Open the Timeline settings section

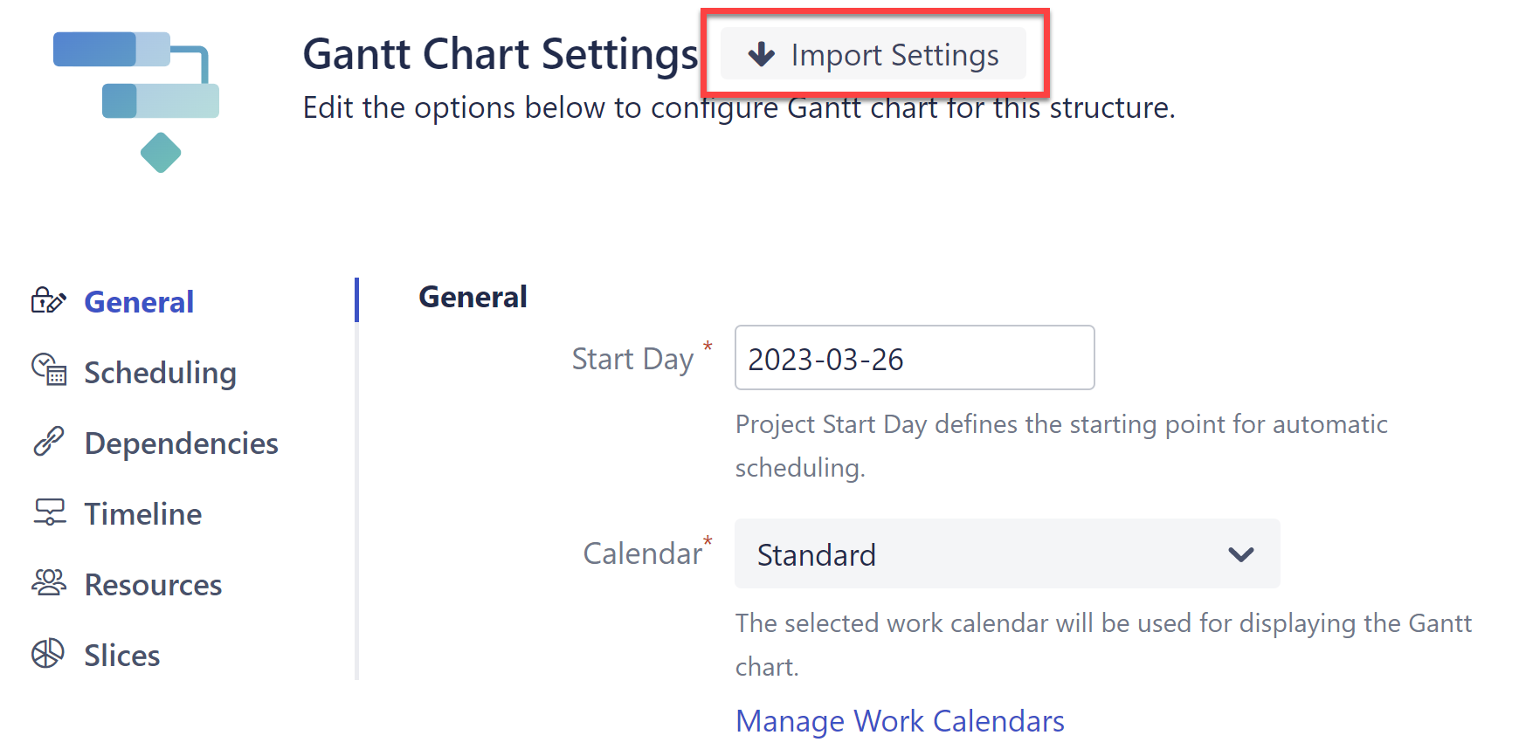pos(142,514)
